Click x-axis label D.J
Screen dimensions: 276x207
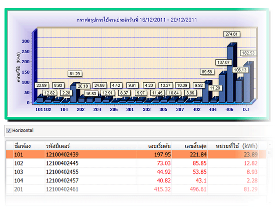pos(246,109)
